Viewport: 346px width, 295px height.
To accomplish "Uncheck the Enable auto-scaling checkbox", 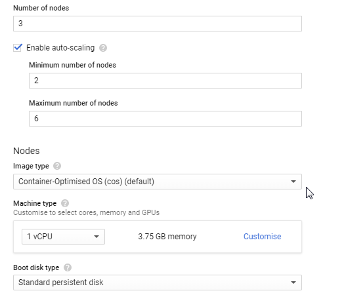I will point(18,48).
